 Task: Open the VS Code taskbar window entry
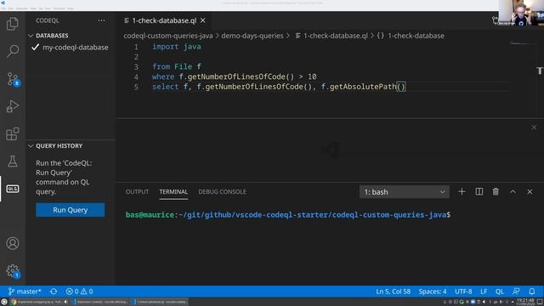point(160,302)
